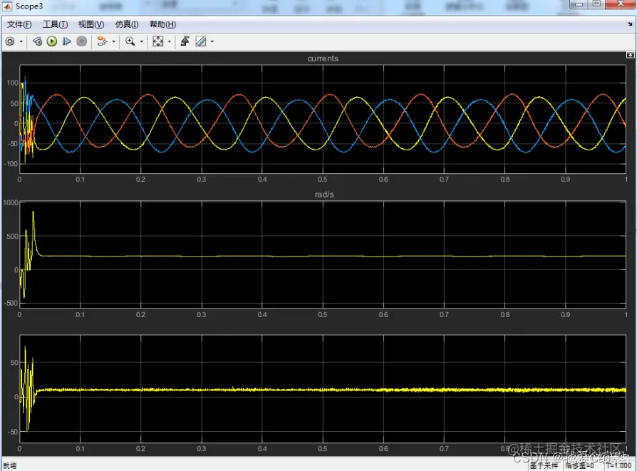Image resolution: width=637 pixels, height=471 pixels.
Task: Open the 工具(T) menu
Action: [56, 24]
